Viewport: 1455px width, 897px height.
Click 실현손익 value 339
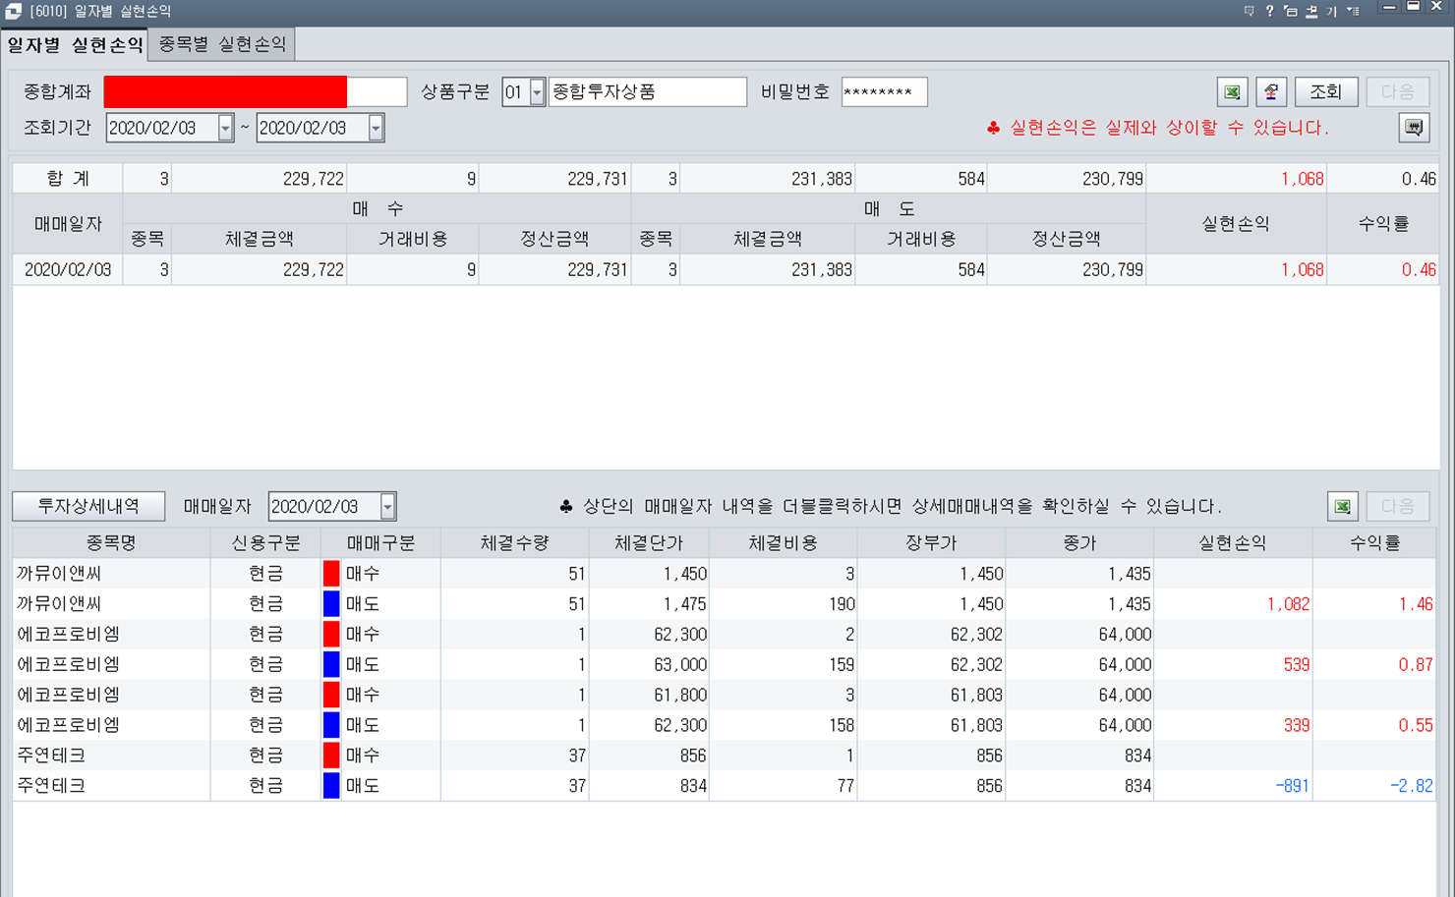(1297, 726)
